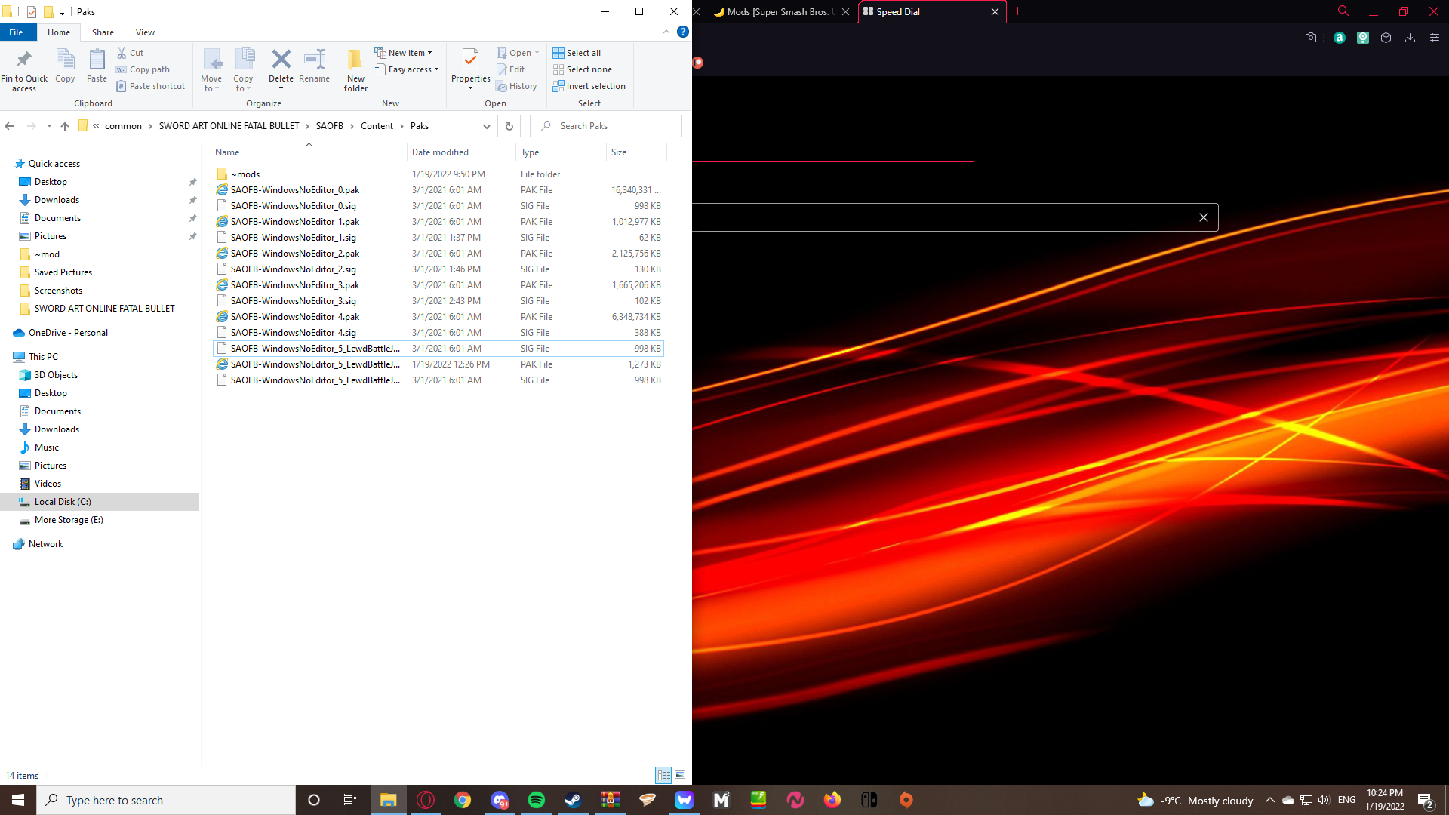Open new browser tab with plus
Image resolution: width=1449 pixels, height=815 pixels.
coord(1018,11)
